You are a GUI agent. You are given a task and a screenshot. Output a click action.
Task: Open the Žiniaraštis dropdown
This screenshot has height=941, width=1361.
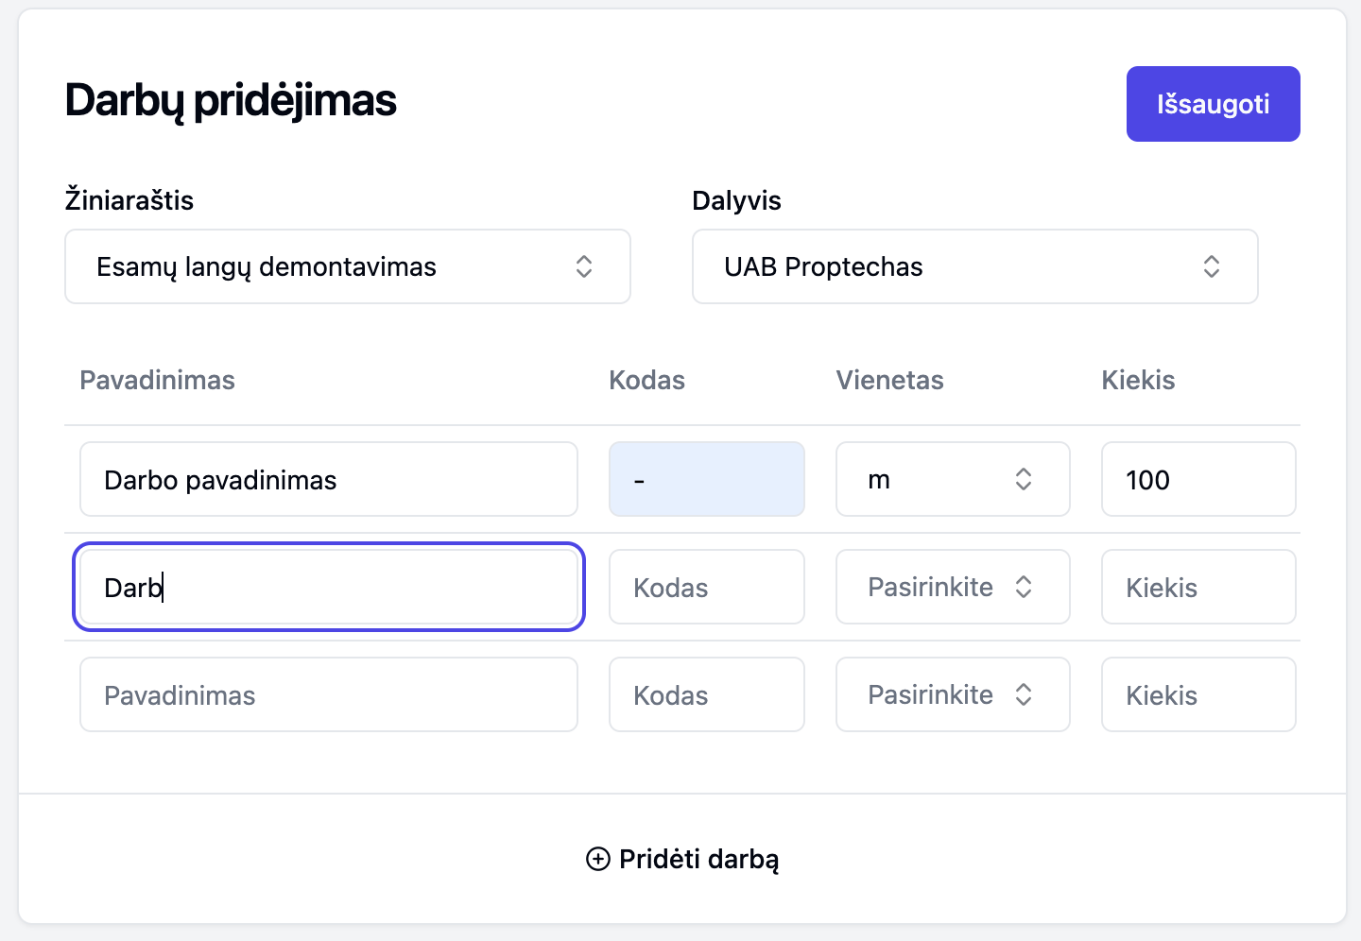pos(347,266)
